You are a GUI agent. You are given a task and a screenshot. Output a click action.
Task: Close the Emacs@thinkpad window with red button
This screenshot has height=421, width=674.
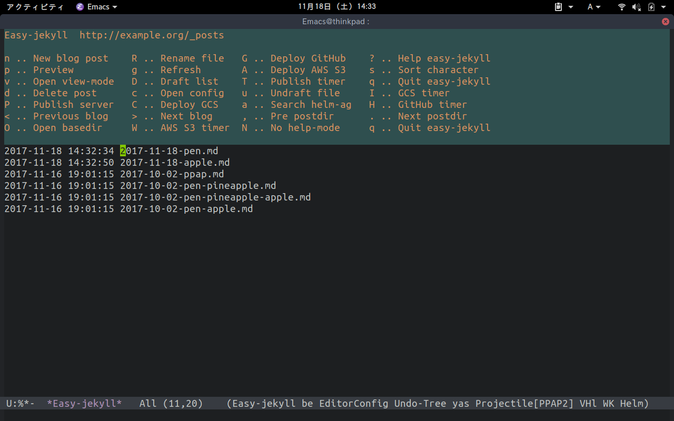666,22
